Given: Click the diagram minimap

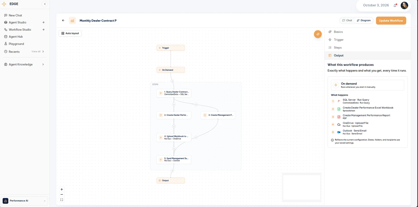Looking at the screenshot, I should (302, 188).
